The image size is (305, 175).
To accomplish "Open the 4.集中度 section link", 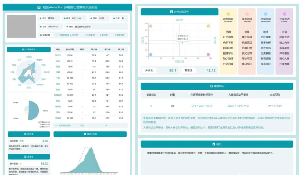I will coord(103,35).
